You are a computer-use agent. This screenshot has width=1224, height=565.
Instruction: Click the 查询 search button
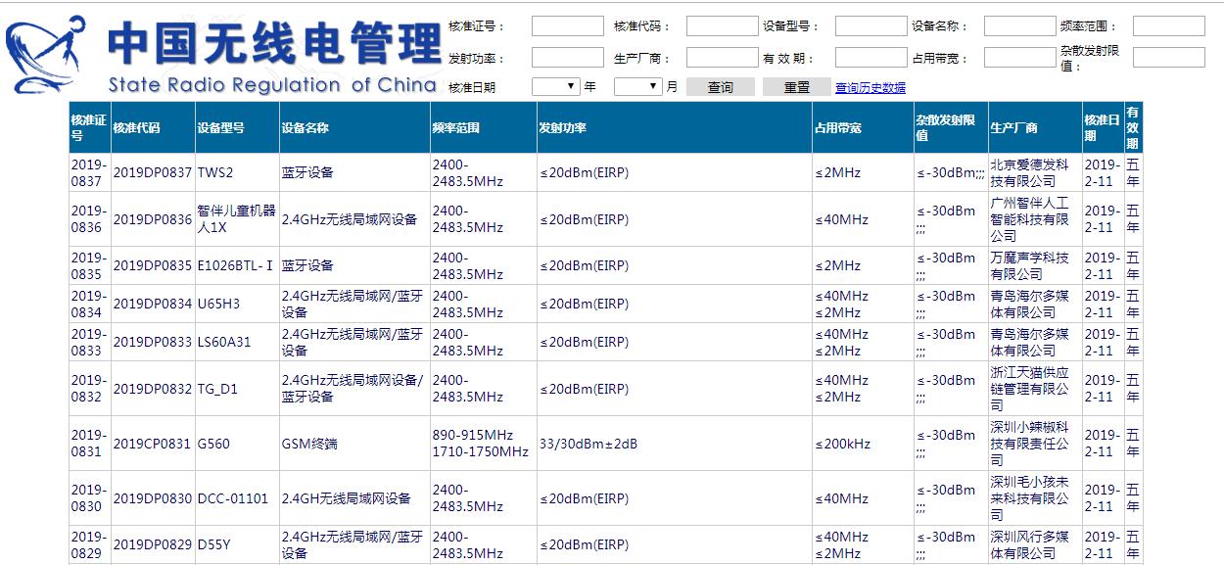[x=721, y=86]
